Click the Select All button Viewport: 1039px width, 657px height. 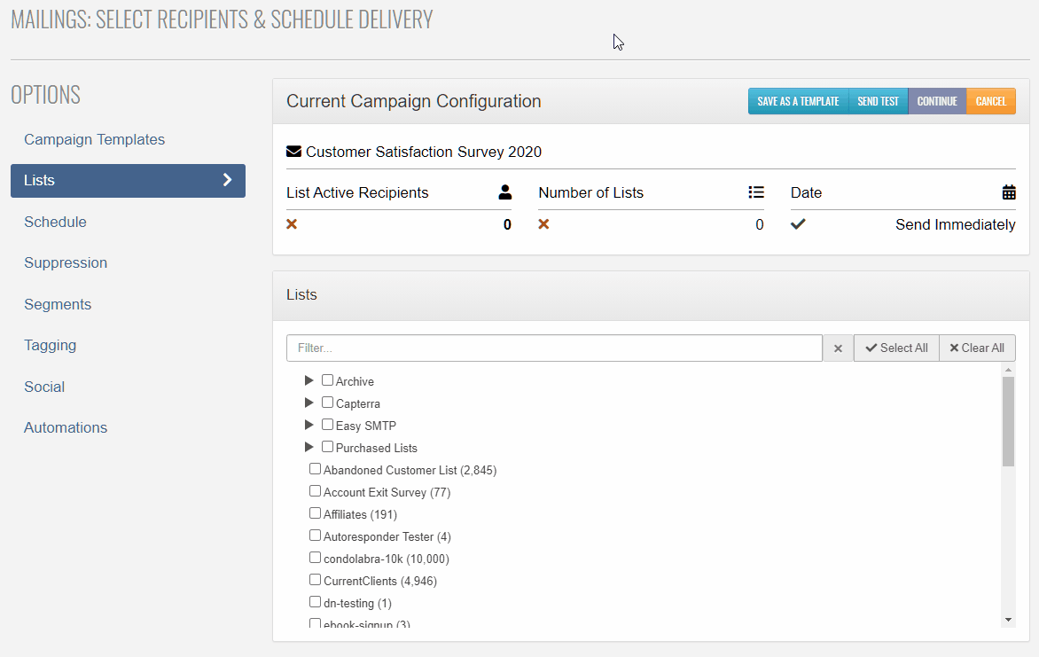896,348
